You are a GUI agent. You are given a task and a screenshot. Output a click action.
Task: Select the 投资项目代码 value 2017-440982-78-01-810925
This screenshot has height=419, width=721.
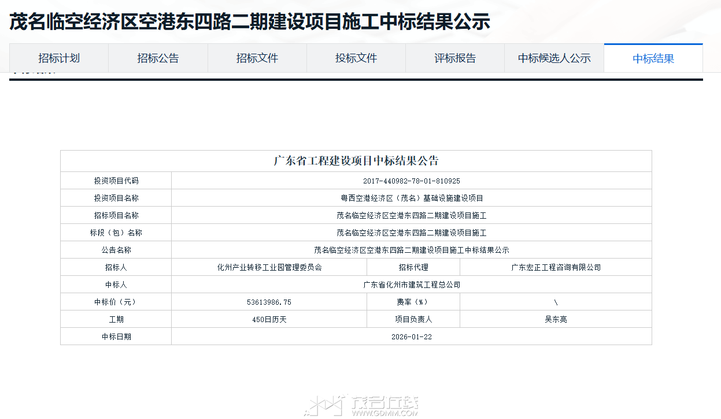coord(411,180)
